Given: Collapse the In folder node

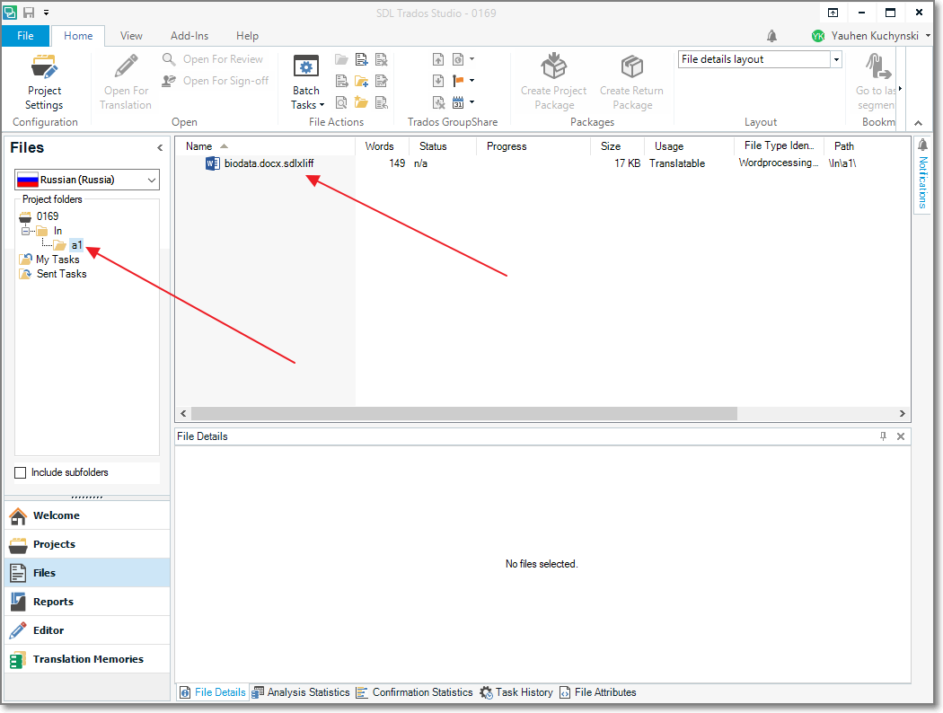Looking at the screenshot, I should (x=25, y=231).
